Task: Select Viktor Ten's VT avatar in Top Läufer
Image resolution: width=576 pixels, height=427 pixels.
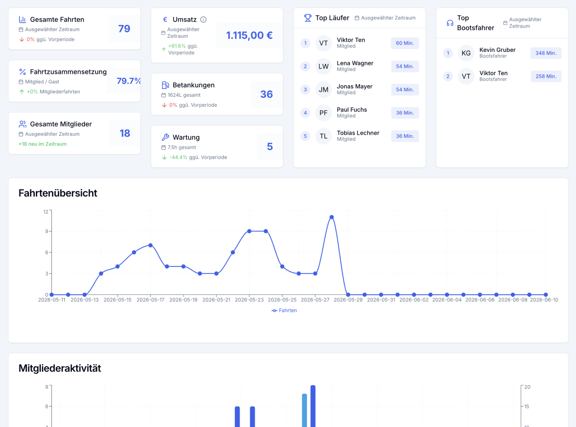Action: pos(323,43)
